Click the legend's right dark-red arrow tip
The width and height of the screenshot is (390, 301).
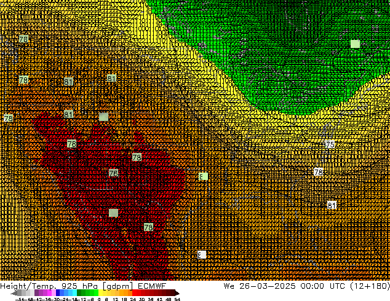(178, 294)
